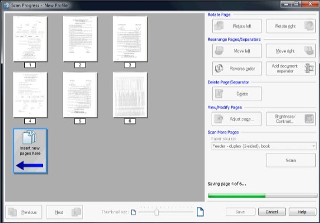
Task: Cancel the scan progress dialog
Action: 272,212
